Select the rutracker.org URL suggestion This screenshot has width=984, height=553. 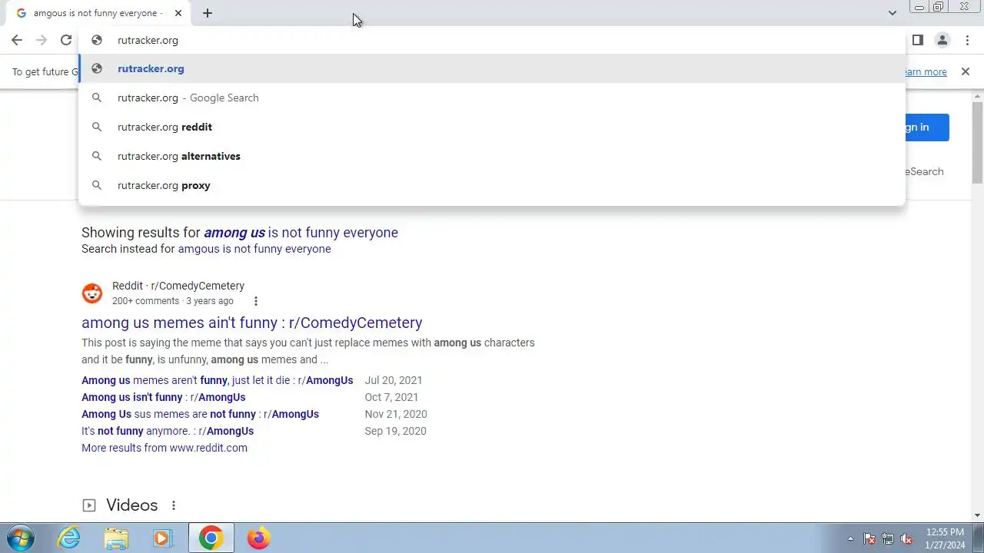492,68
